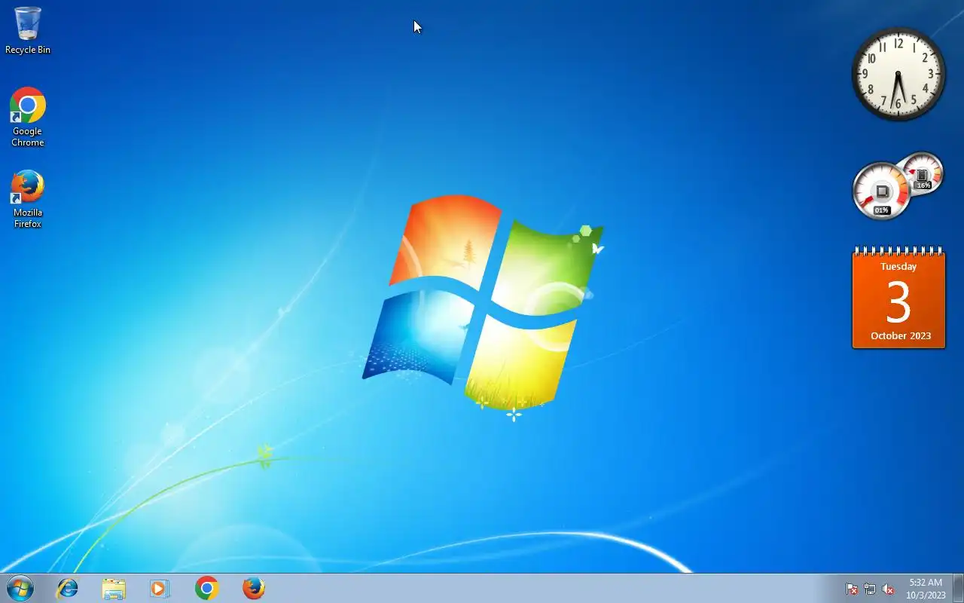
Task: Open the network status tray icon
Action: [870, 589]
